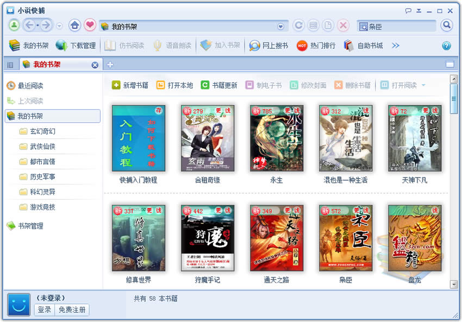
Task: Click the 免费注册 register button
Action: [72, 310]
